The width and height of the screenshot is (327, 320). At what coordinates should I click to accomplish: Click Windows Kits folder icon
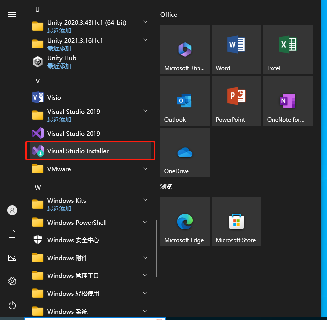tap(38, 204)
